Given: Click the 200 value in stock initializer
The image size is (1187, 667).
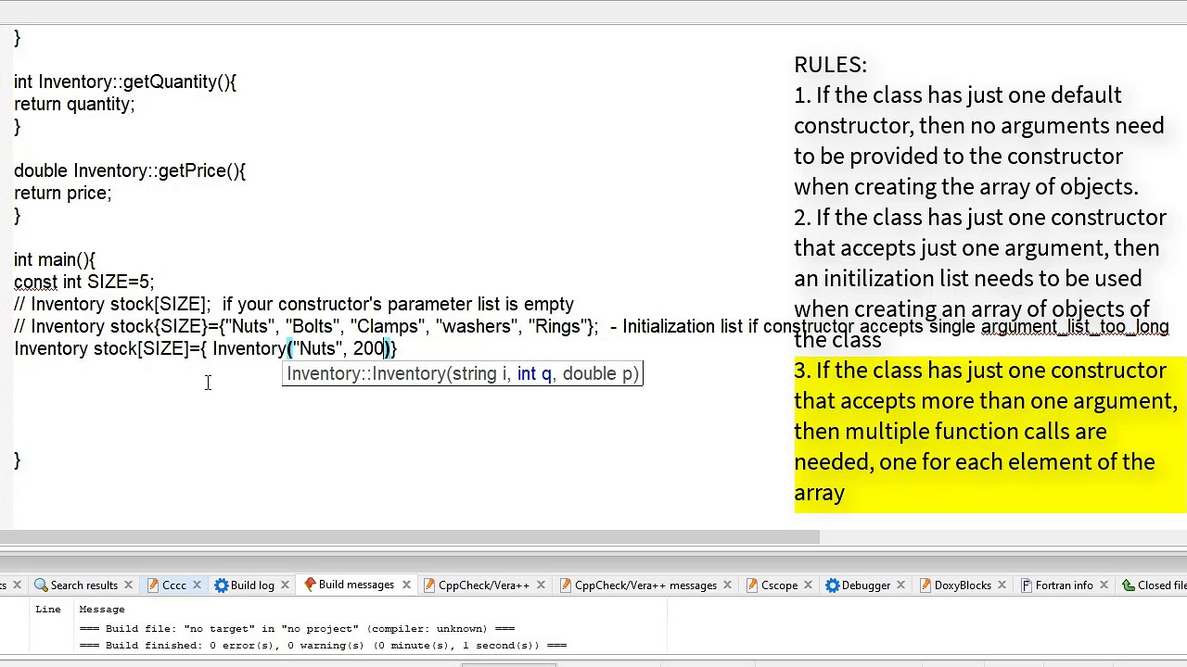Looking at the screenshot, I should [368, 349].
